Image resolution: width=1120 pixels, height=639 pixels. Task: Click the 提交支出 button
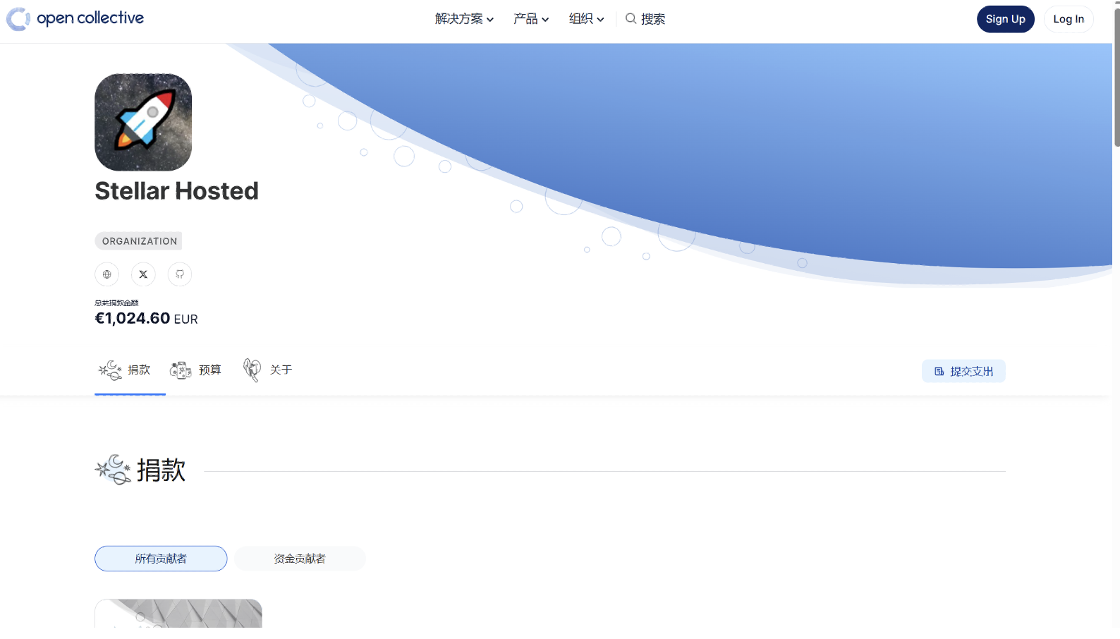(x=963, y=371)
